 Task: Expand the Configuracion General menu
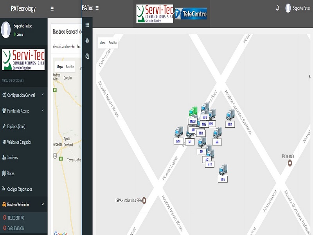click(x=23, y=95)
